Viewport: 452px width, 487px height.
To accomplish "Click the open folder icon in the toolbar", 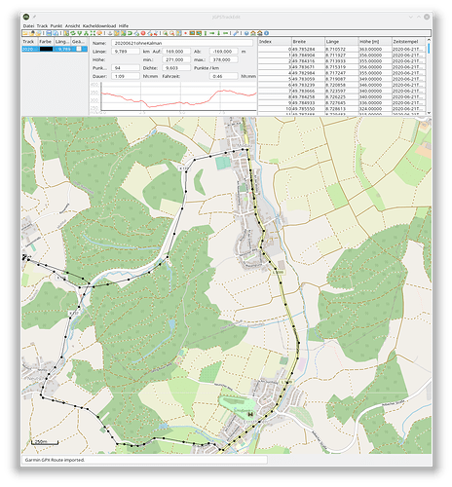I will [x=25, y=33].
